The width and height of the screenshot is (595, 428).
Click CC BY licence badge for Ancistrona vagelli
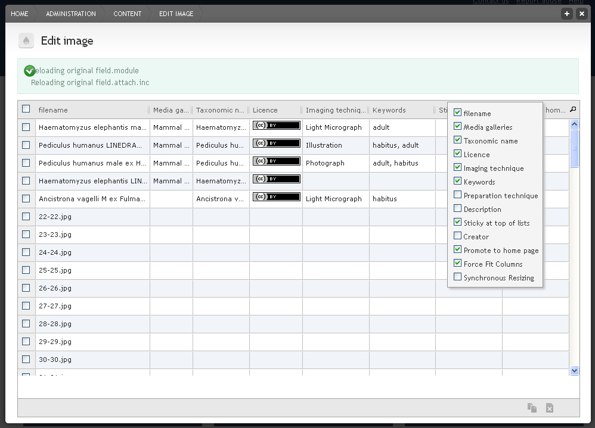point(277,196)
